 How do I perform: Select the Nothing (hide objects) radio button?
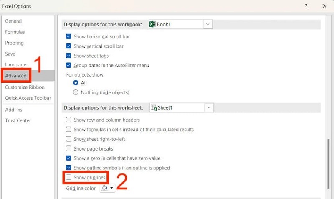click(x=76, y=92)
